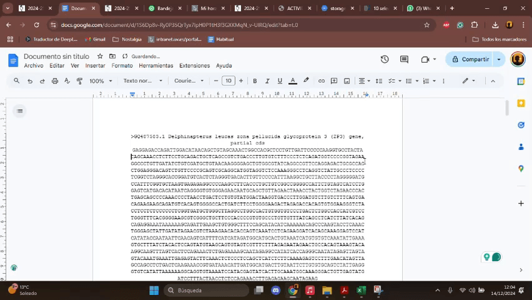532x300 pixels.
Task: Move the document to a folder
Action: 112,56
